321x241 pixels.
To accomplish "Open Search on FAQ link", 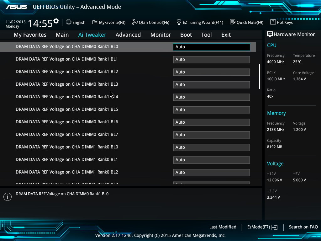I will tap(303, 227).
